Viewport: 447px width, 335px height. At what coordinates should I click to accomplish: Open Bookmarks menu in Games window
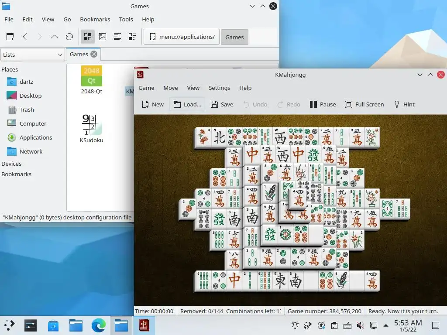pyautogui.click(x=95, y=19)
